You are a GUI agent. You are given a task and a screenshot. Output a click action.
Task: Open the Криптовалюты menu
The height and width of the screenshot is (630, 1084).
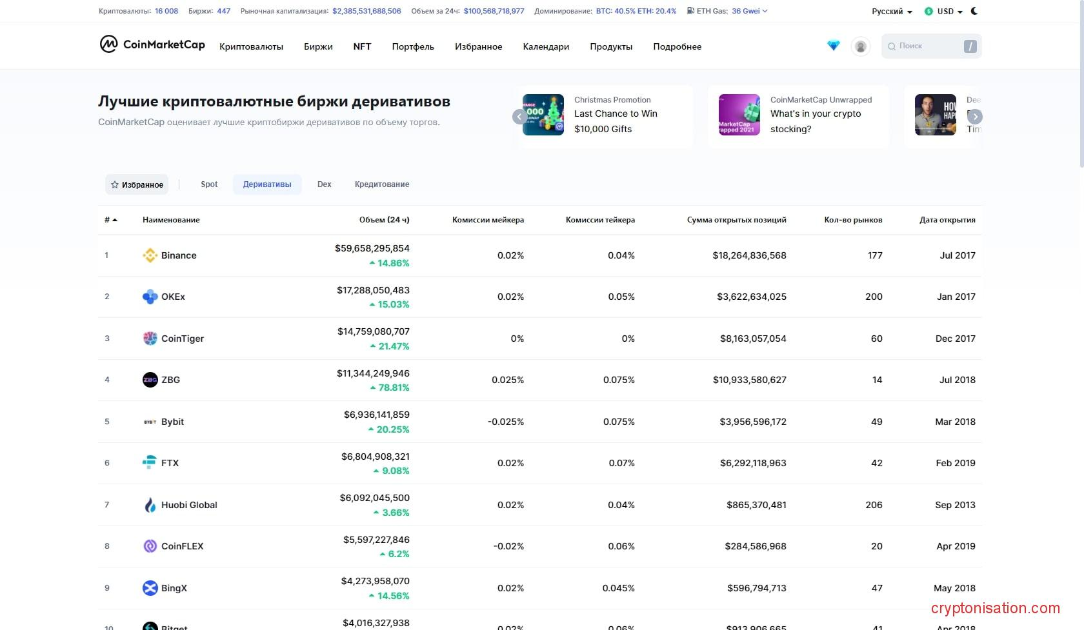click(x=251, y=46)
